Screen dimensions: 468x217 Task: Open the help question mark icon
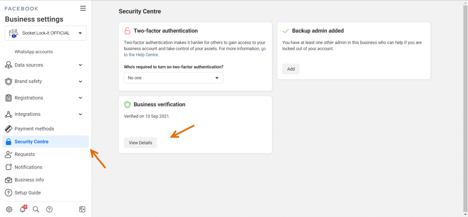49,210
